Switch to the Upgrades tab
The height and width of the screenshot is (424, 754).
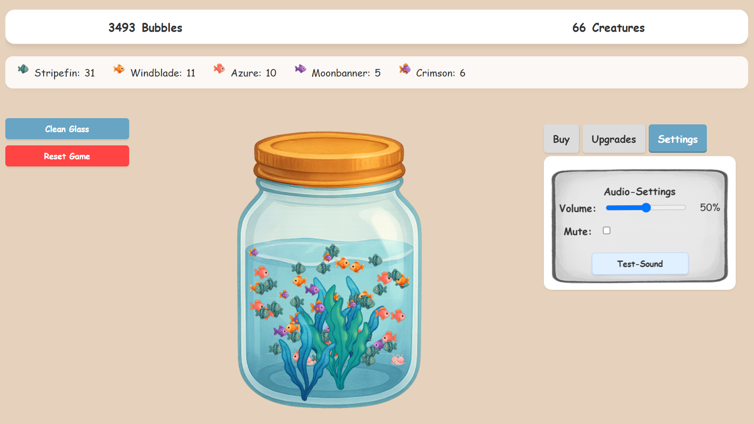coord(613,139)
